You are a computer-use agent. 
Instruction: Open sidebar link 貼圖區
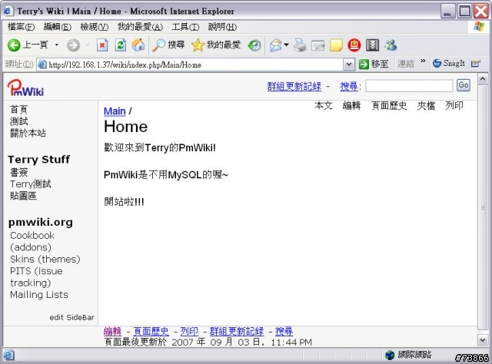click(x=23, y=196)
